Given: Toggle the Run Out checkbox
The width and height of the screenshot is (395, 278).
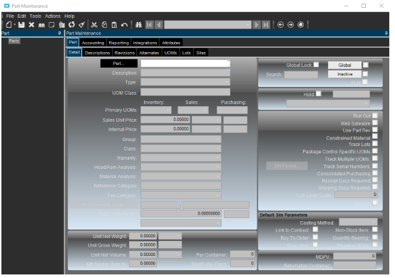Looking at the screenshot, I should (x=375, y=115).
